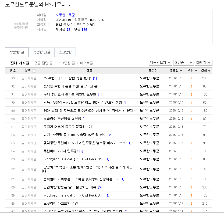Open post 71 구체적인 조사 결과 title
Screen dimensions: 224x213
pyautogui.click(x=70, y=94)
